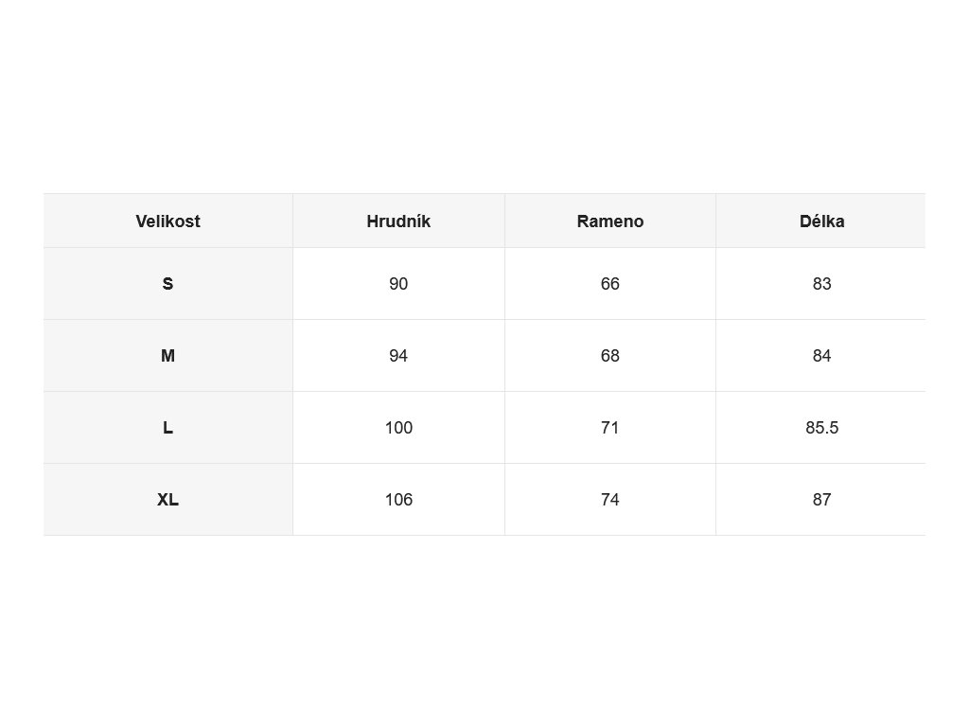Select the L size row label

168,427
